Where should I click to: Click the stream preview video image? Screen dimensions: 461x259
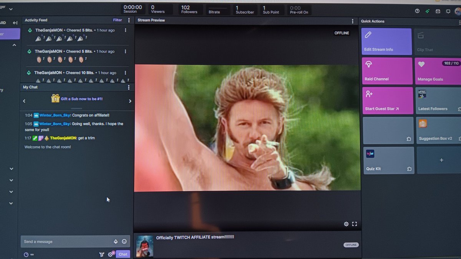pos(247,128)
